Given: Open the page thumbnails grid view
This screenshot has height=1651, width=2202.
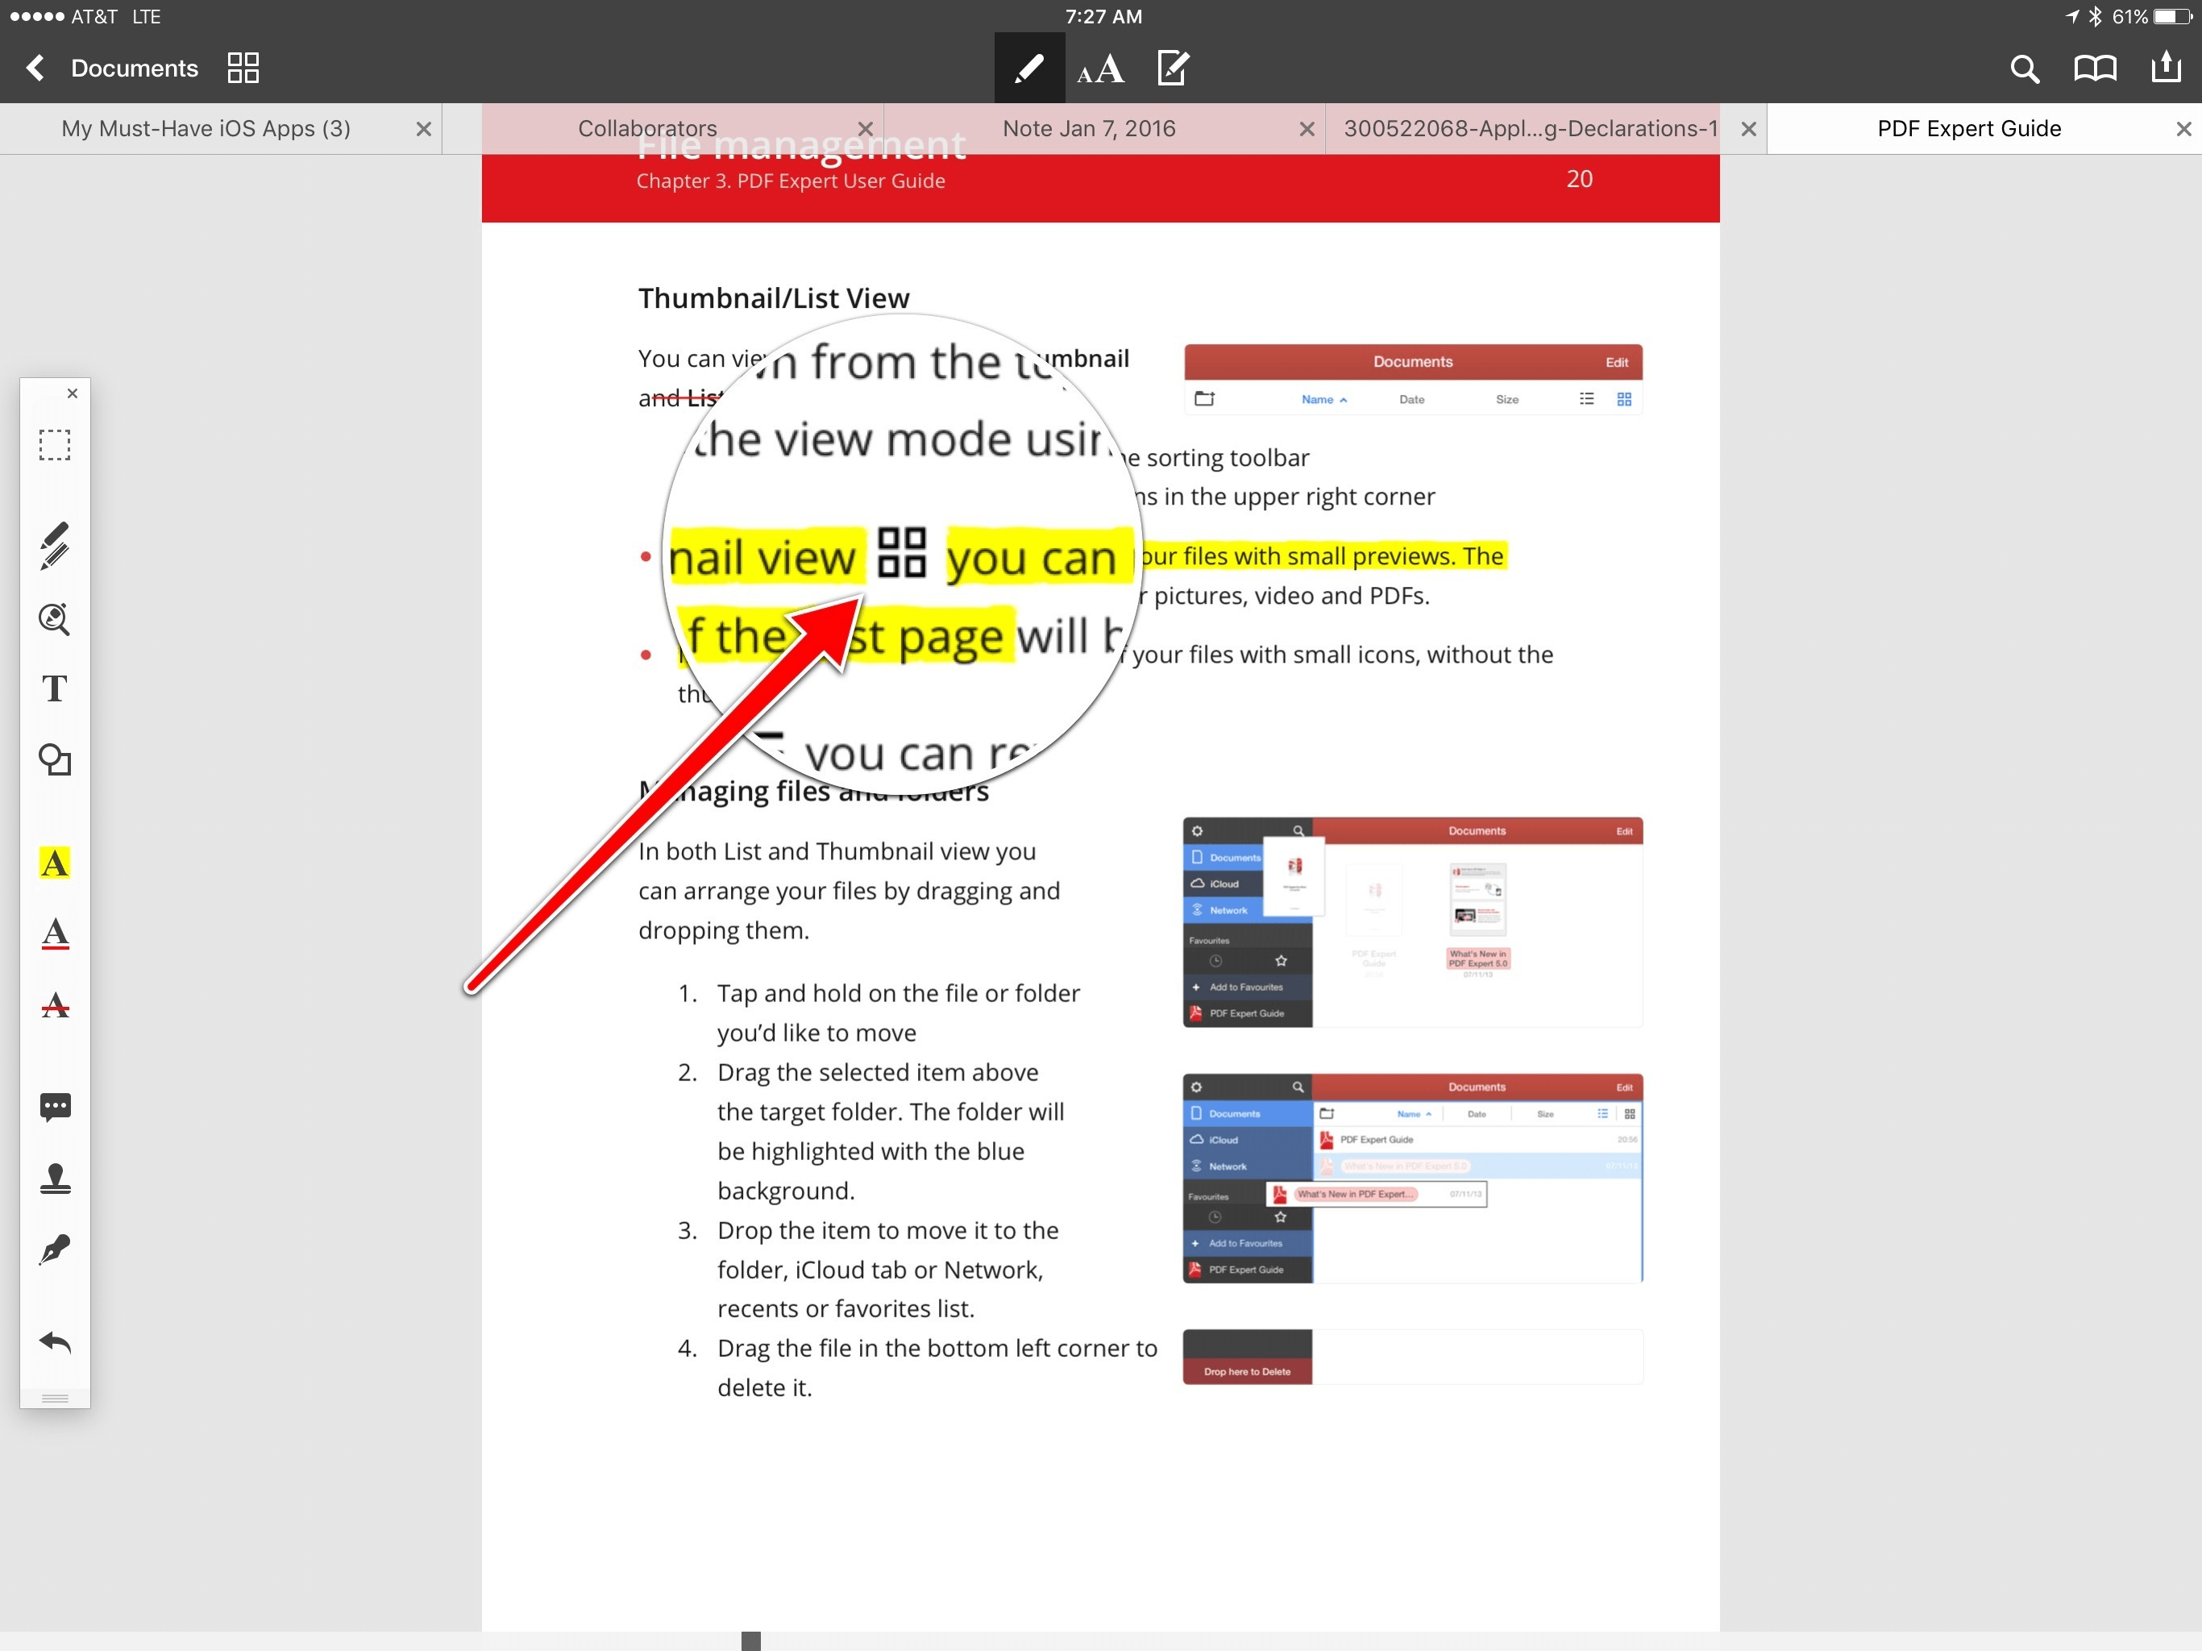Looking at the screenshot, I should point(243,68).
